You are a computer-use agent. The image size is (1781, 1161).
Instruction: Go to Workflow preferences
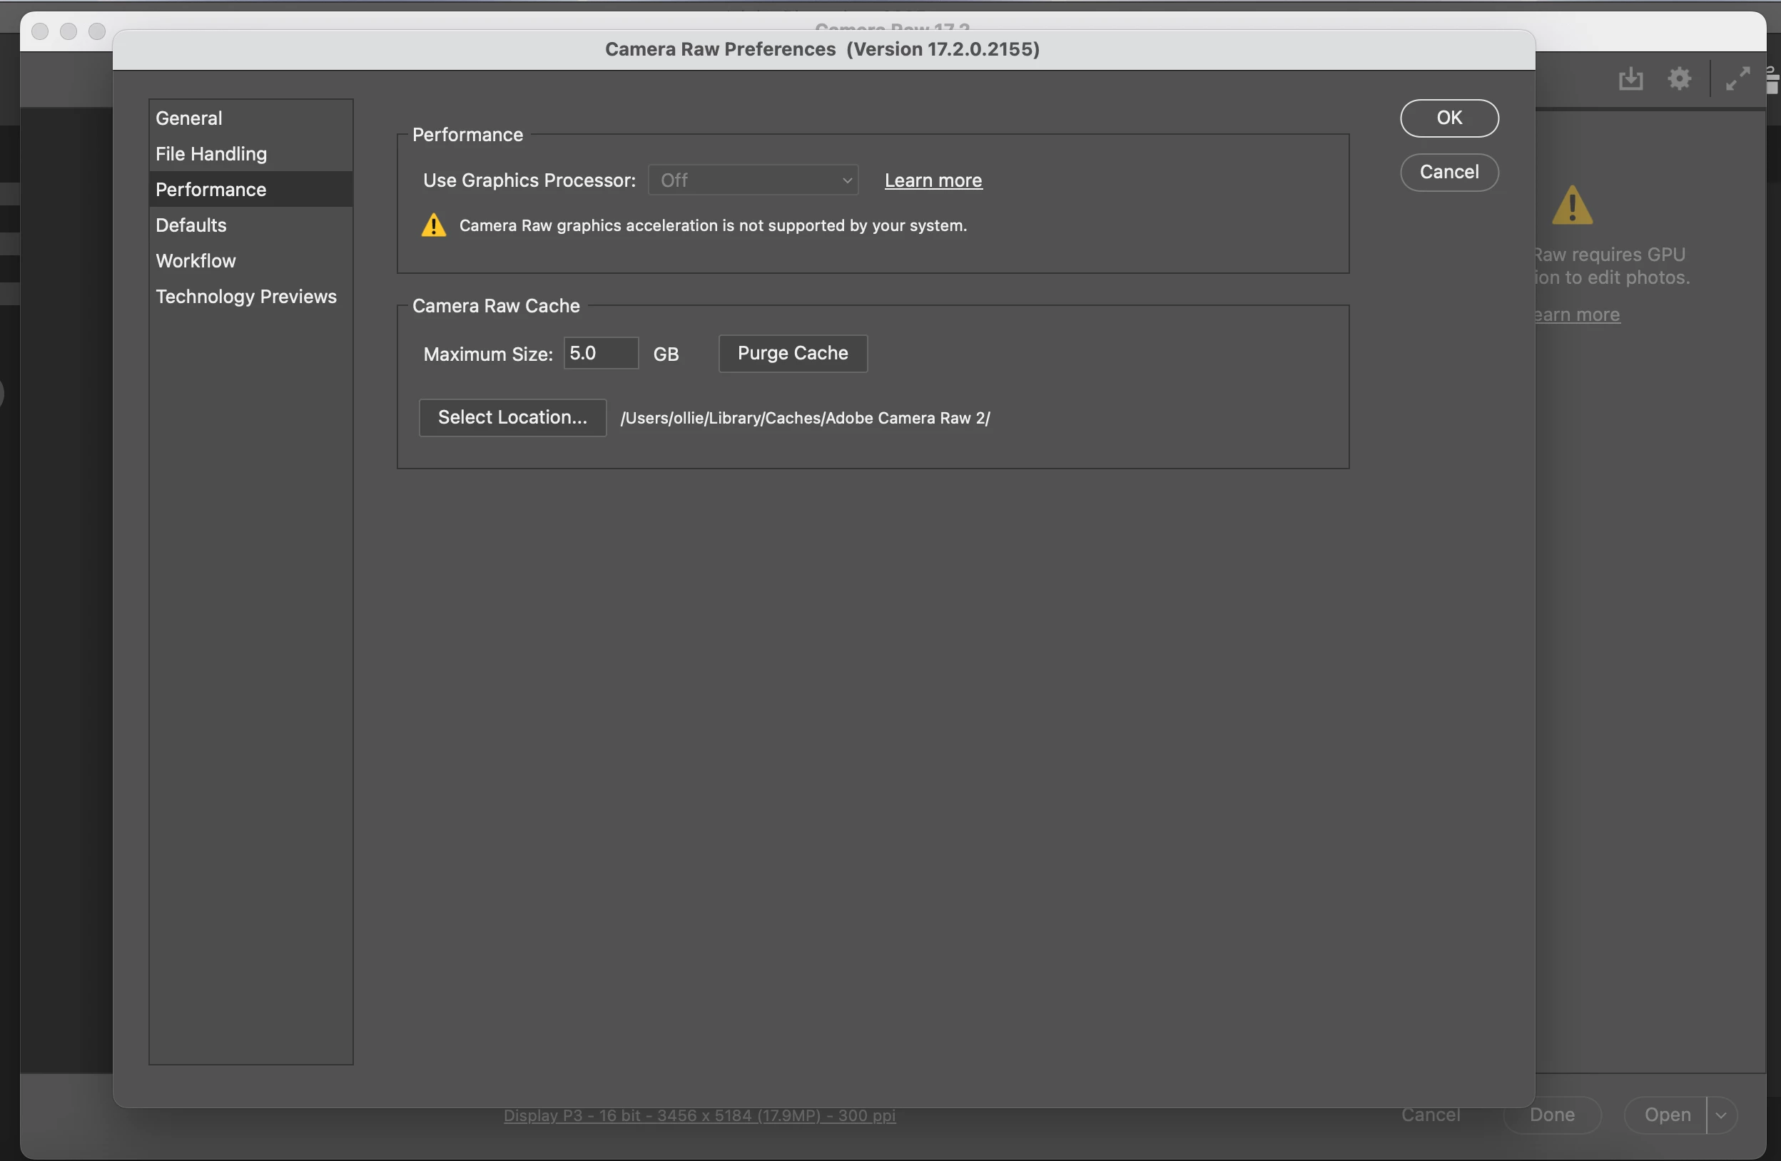(x=196, y=261)
